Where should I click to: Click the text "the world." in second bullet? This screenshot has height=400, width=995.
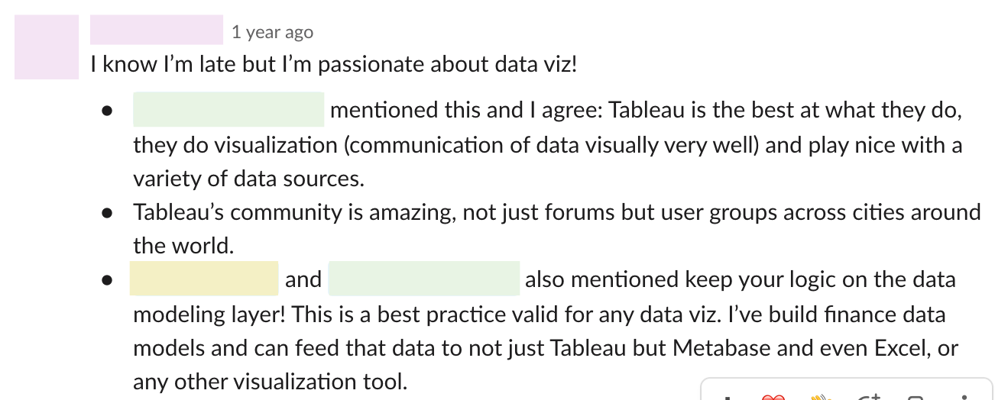(183, 246)
